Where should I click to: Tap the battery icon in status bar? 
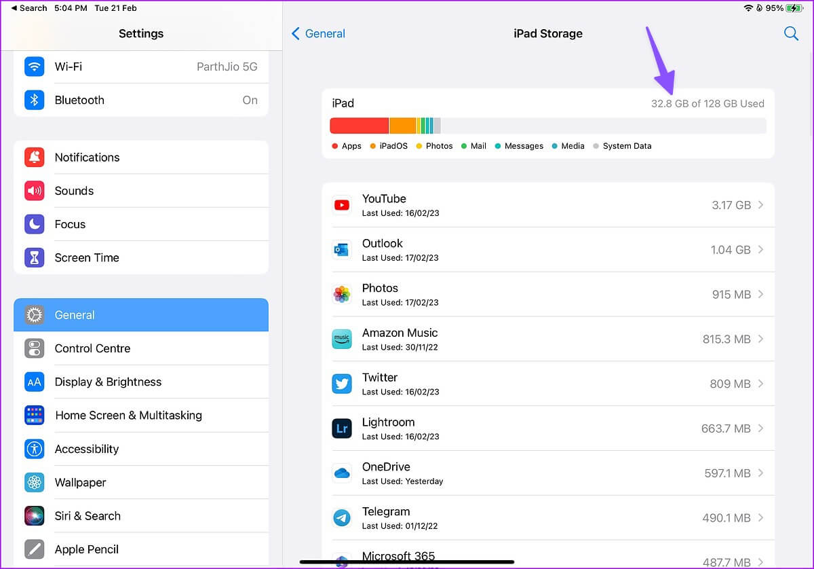point(795,8)
